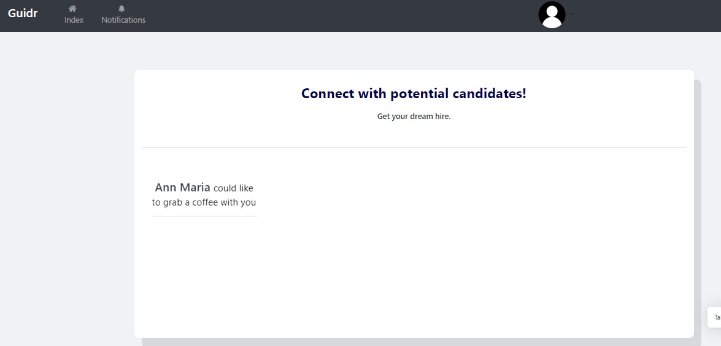The width and height of the screenshot is (721, 346).
Task: Click the partially visible 'Ta' widget at right edge
Action: click(715, 317)
